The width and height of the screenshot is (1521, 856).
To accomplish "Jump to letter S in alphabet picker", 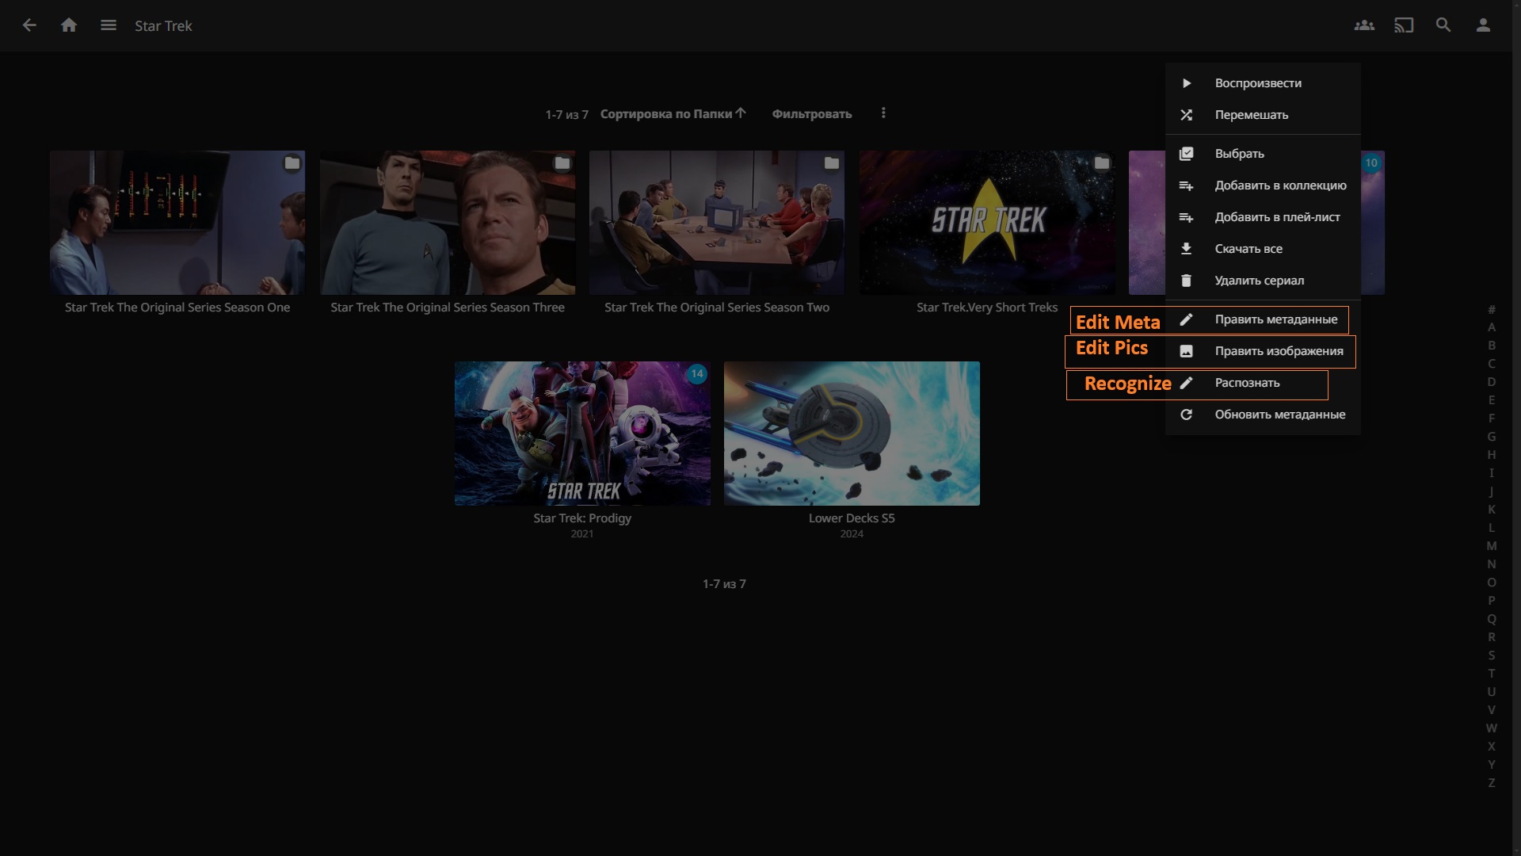I will [1492, 655].
